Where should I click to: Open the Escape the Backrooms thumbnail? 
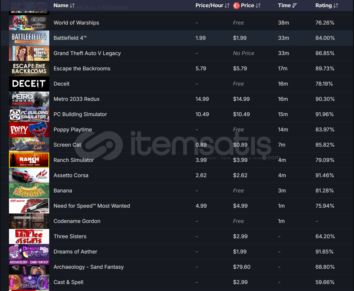point(29,68)
